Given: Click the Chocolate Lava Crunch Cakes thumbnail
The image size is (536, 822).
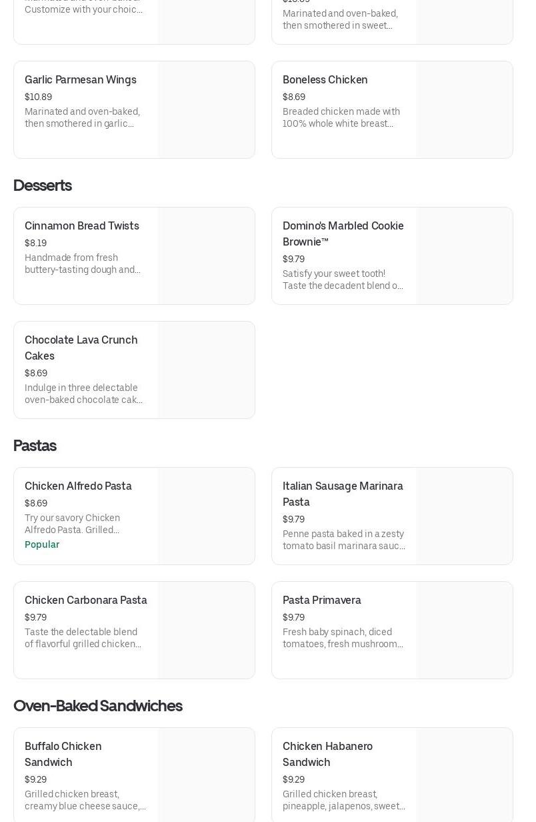Looking at the screenshot, I should point(207,370).
